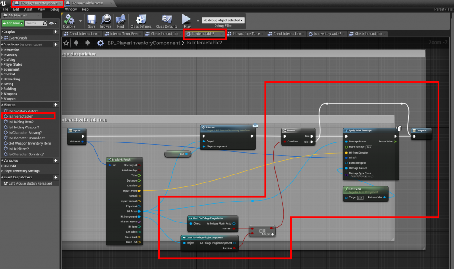Screen dimensions: 454x269
Task: Add a new variable with plus icon
Action: click(55, 160)
